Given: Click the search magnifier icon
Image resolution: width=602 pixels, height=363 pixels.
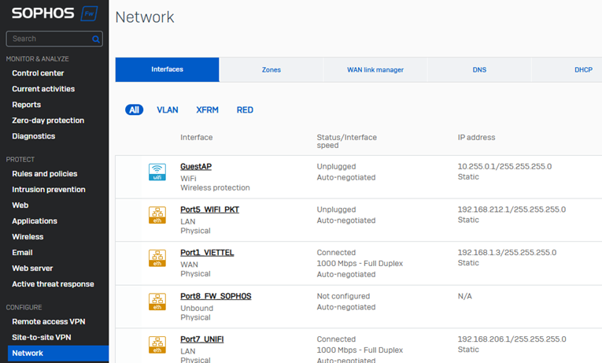Looking at the screenshot, I should 96,39.
